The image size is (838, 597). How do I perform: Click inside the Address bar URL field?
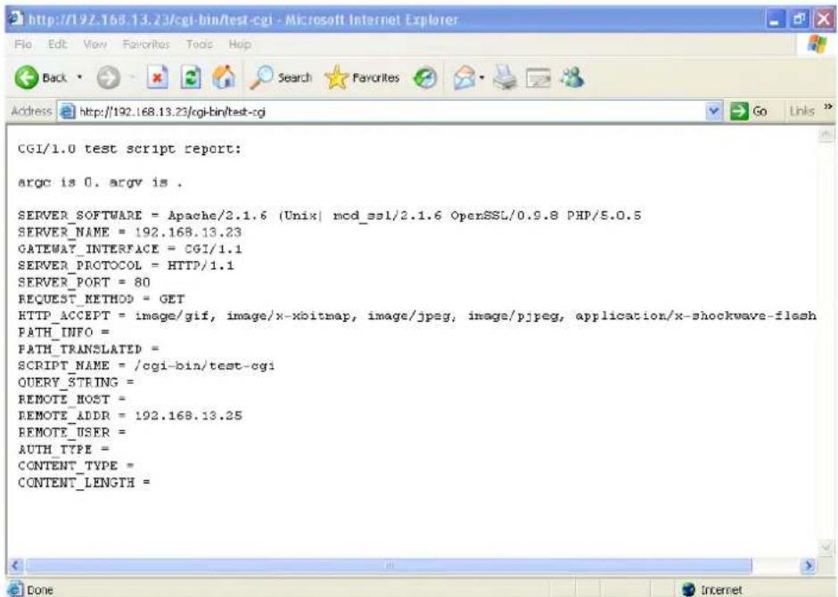pos(390,111)
